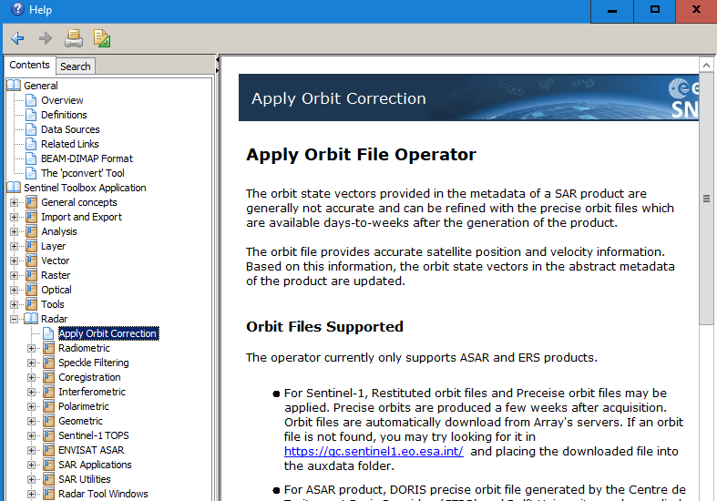Collapse the Radar tree node

(15, 319)
